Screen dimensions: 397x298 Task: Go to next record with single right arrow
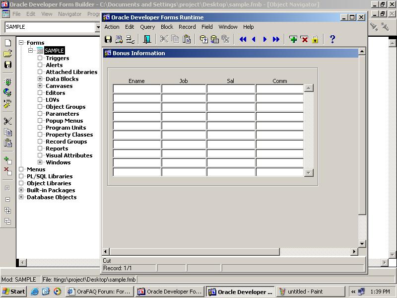(x=265, y=39)
